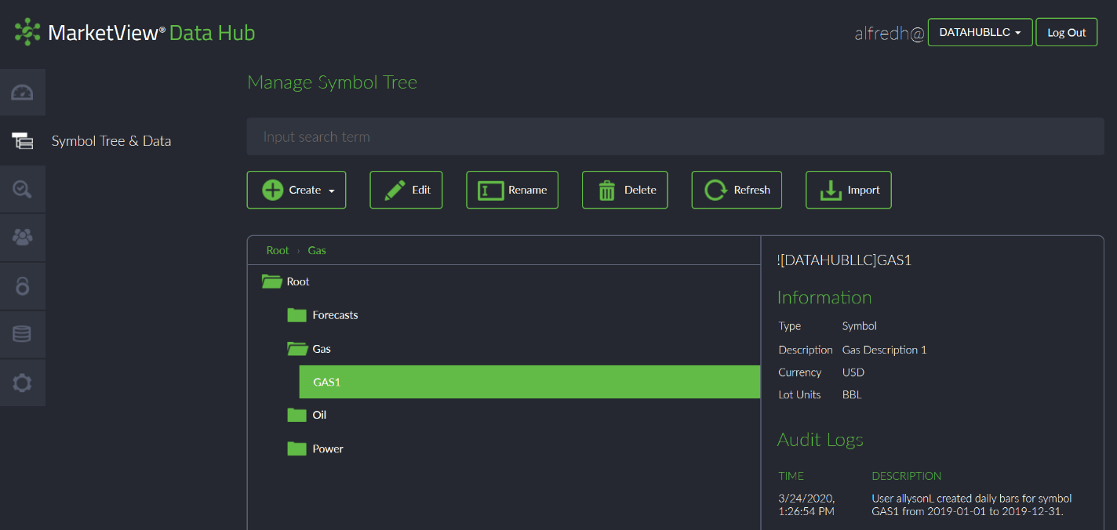Click the Gas open folder icon
1117x530 pixels.
[x=297, y=349]
